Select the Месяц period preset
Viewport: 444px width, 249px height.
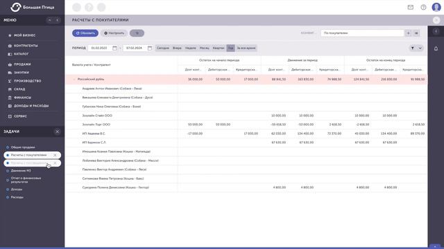pos(205,48)
